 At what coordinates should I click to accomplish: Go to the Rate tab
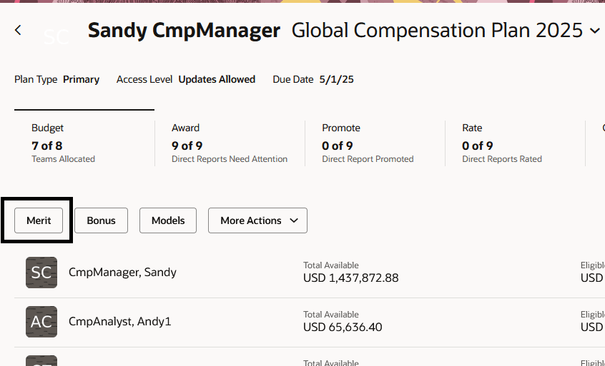pyautogui.click(x=501, y=143)
